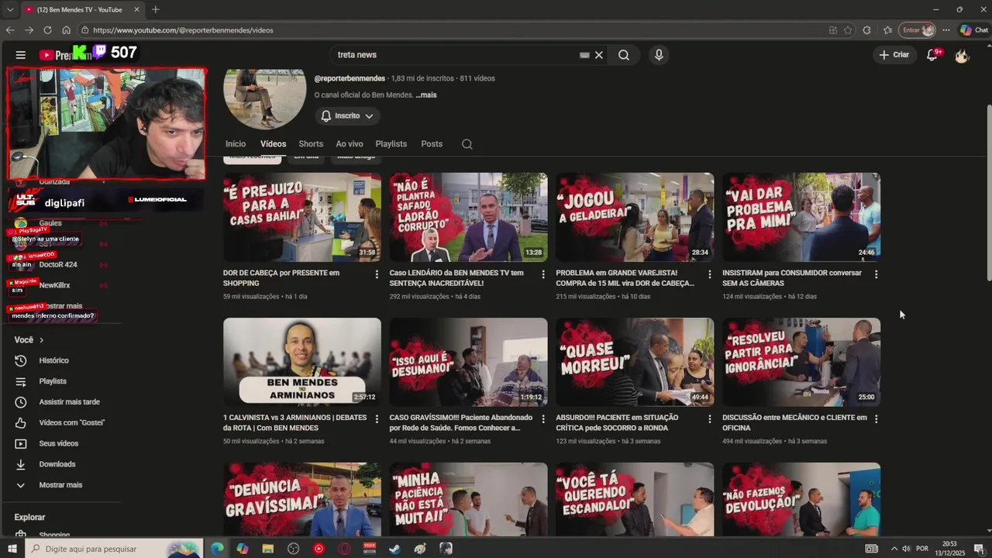This screenshot has width=992, height=558.
Task: Switch to the Início channel tab
Action: 236,144
